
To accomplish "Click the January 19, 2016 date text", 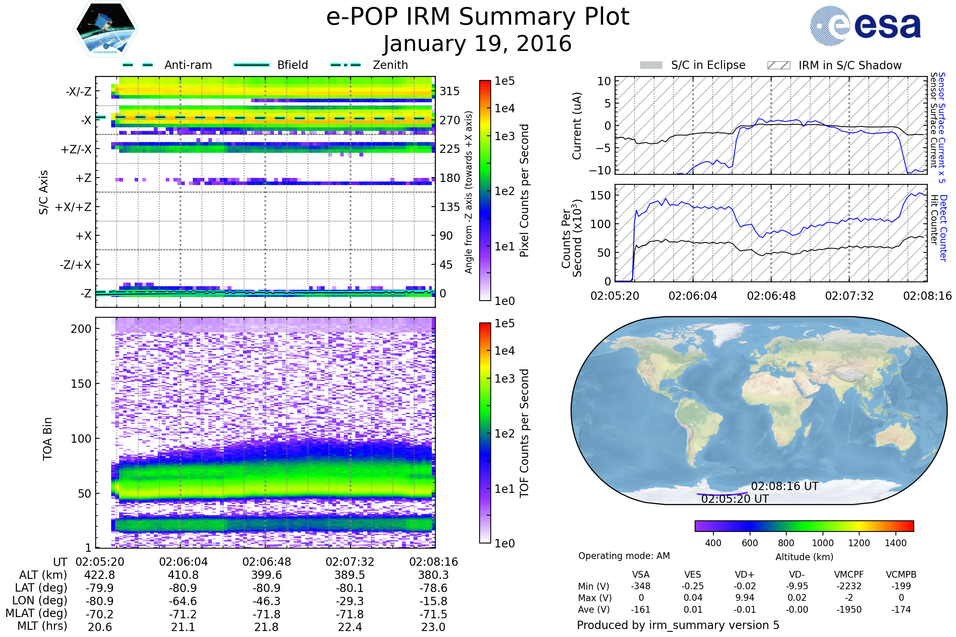I will click(x=478, y=44).
